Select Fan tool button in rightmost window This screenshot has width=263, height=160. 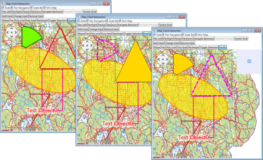163,47
